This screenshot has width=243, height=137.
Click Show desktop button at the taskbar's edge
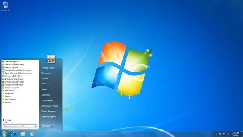click(242, 134)
